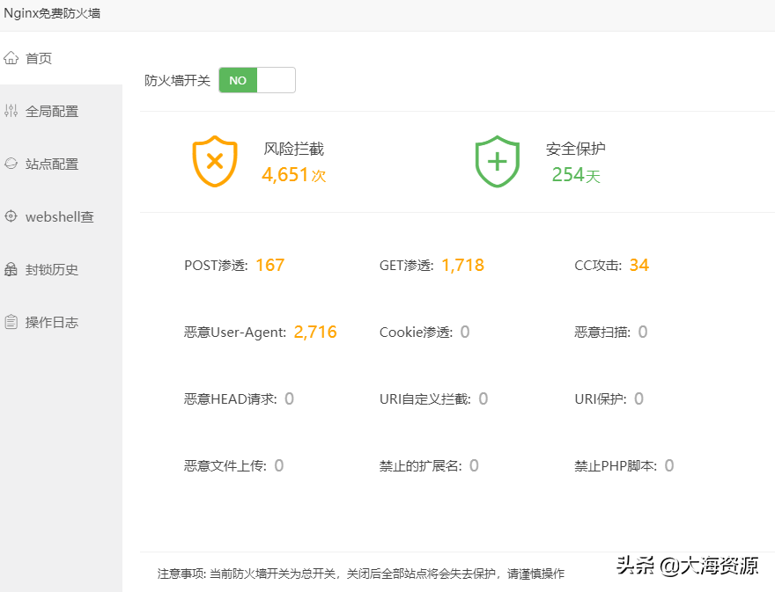
Task: Click the green 安全保护 shield icon
Action: (x=498, y=161)
